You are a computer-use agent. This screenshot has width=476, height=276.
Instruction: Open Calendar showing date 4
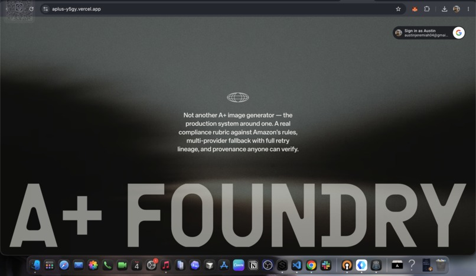click(136, 265)
